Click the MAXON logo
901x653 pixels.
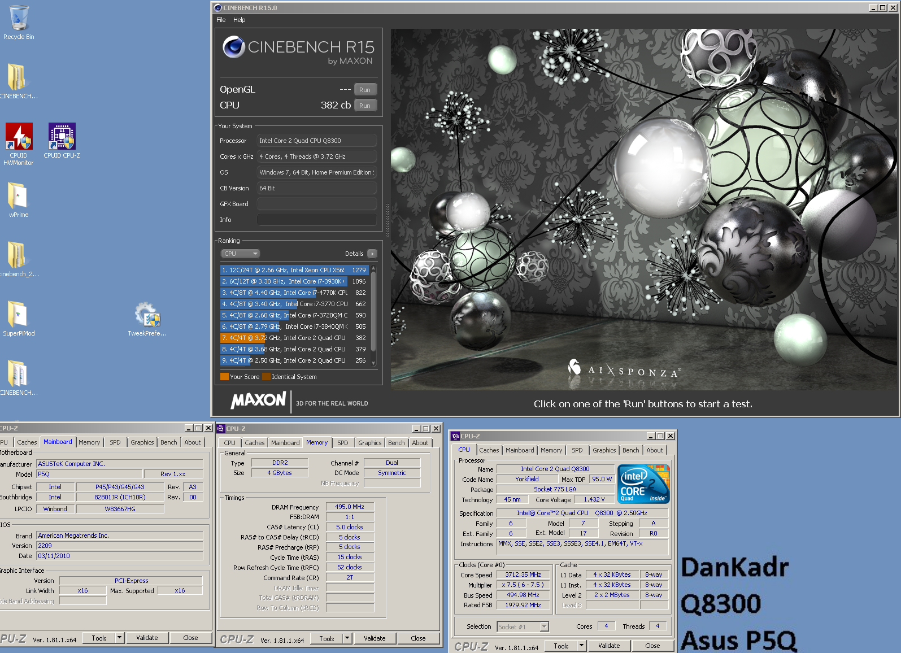258,400
